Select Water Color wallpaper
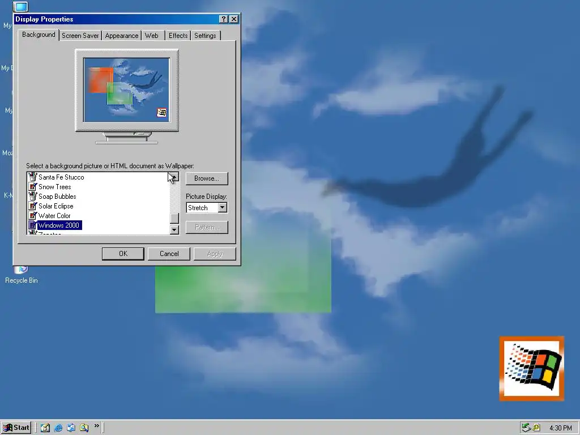The height and width of the screenshot is (435, 580). click(x=54, y=216)
